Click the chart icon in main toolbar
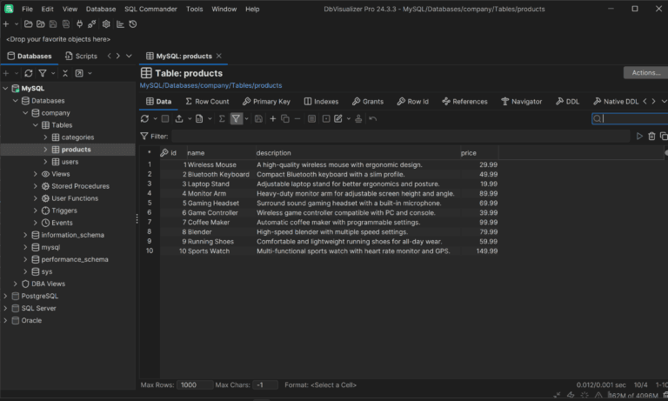 click(x=120, y=24)
